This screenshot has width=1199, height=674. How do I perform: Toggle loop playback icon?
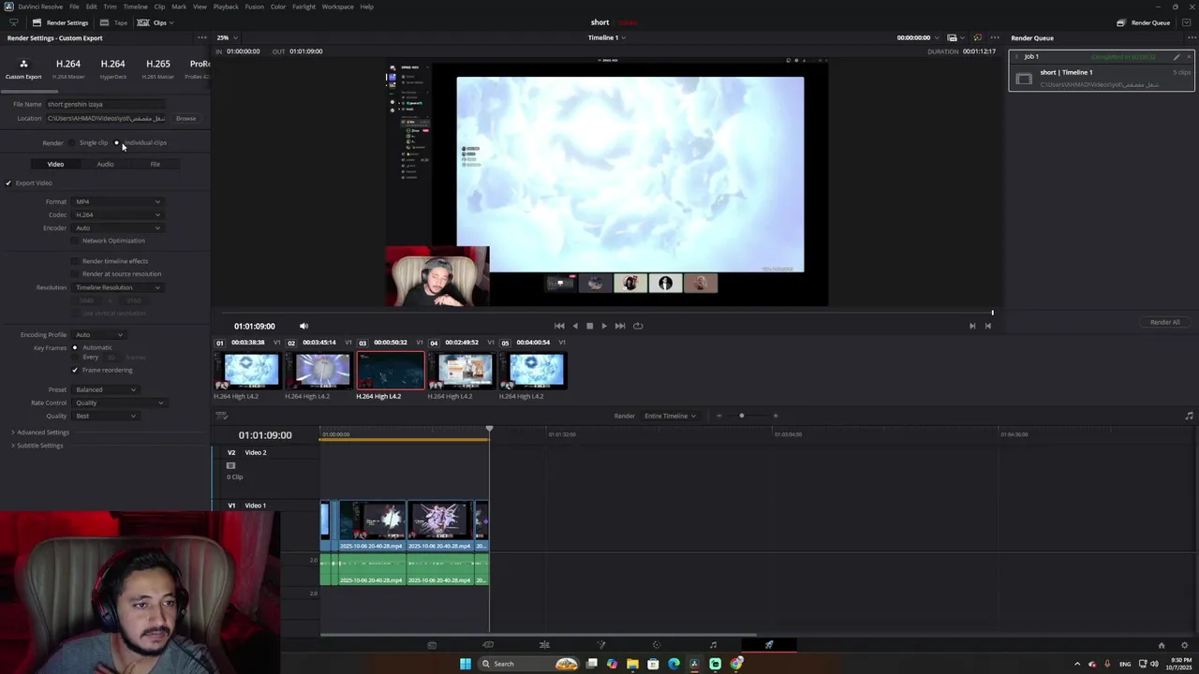tap(638, 326)
